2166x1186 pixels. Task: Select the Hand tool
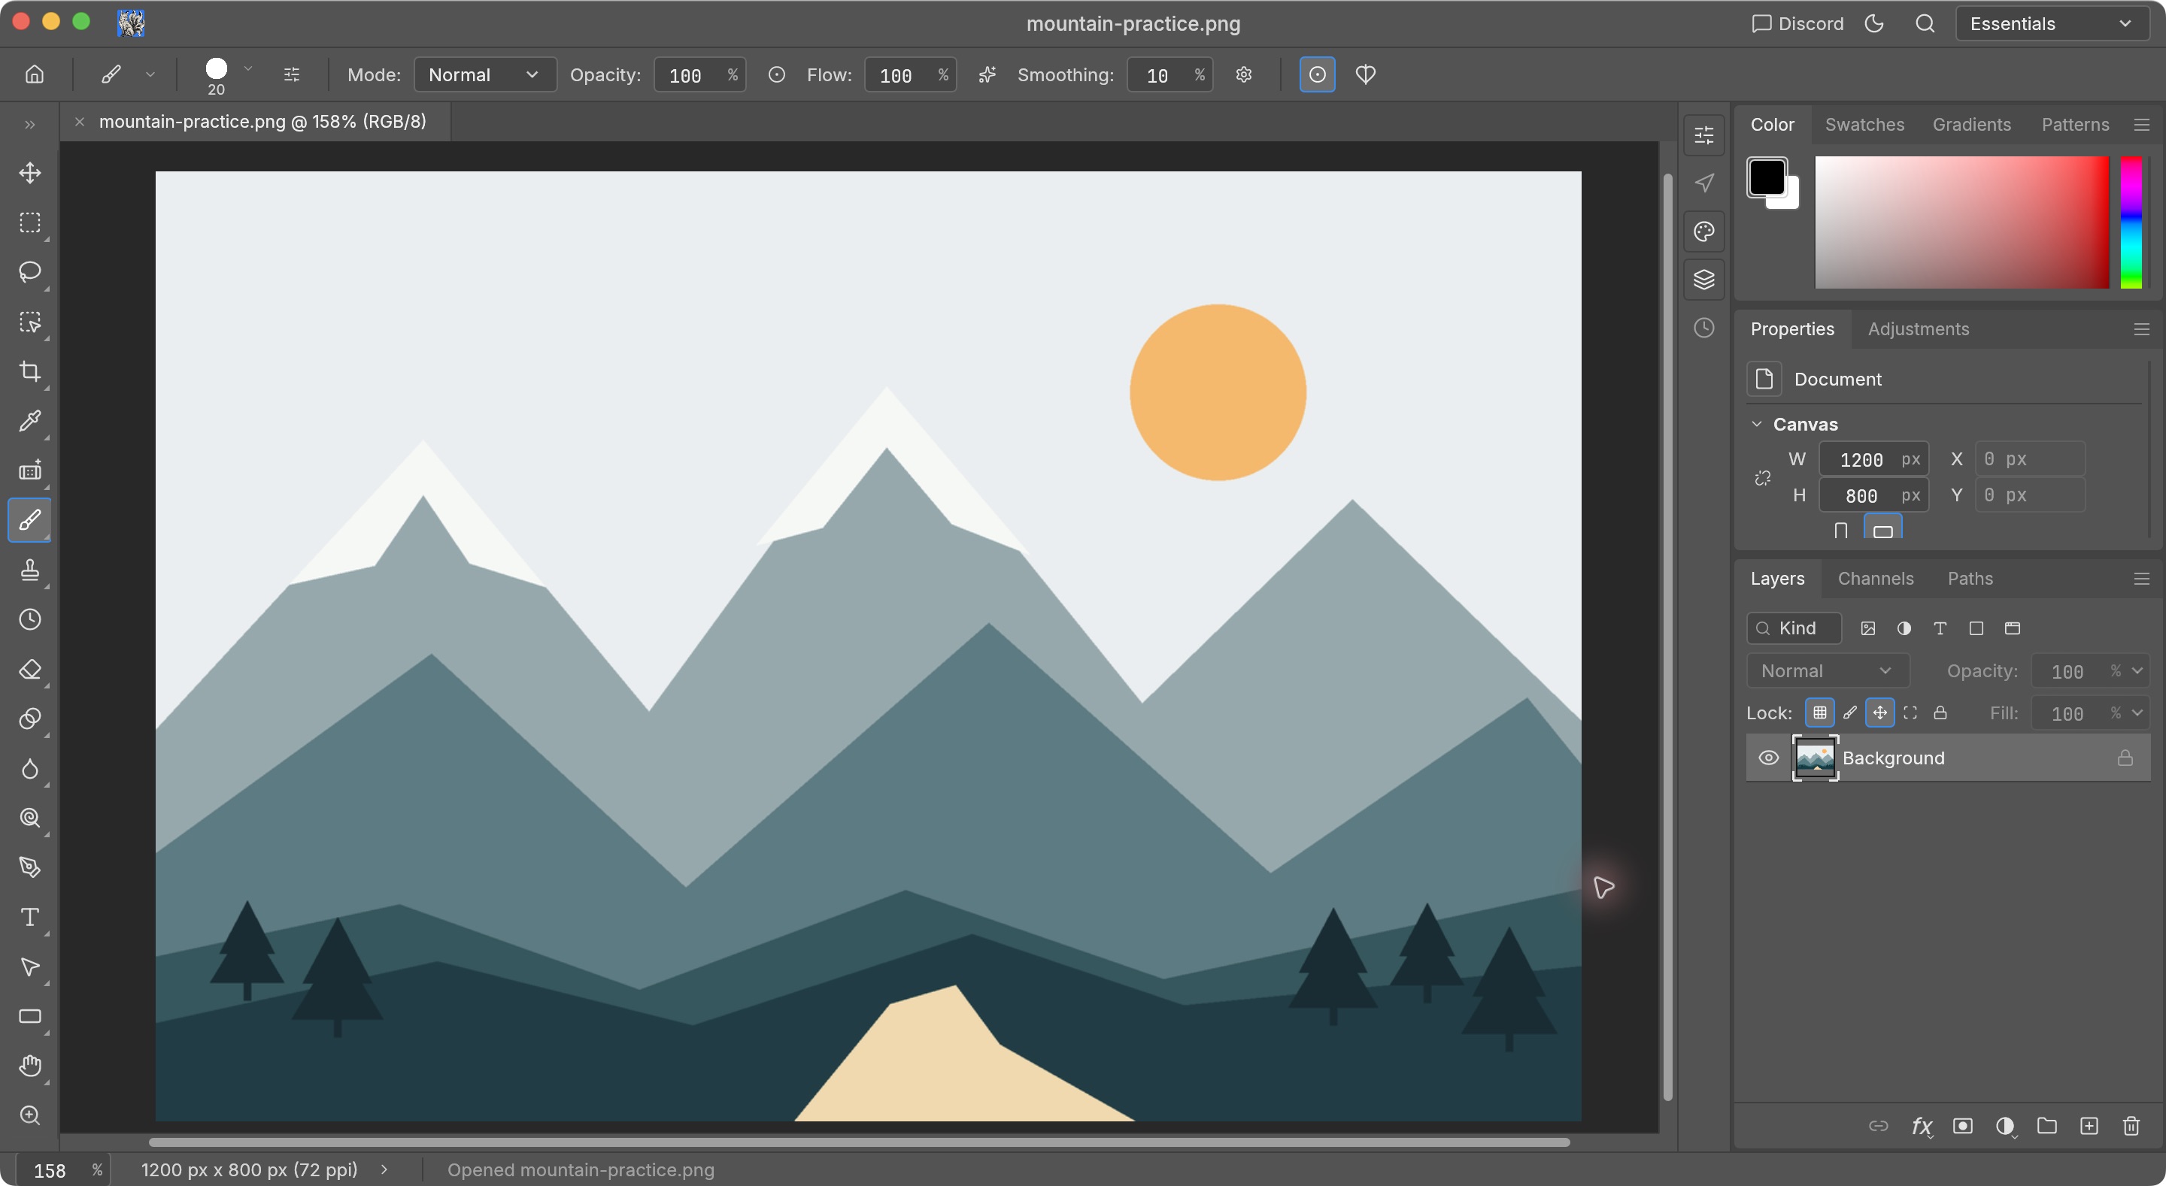pyautogui.click(x=30, y=1066)
